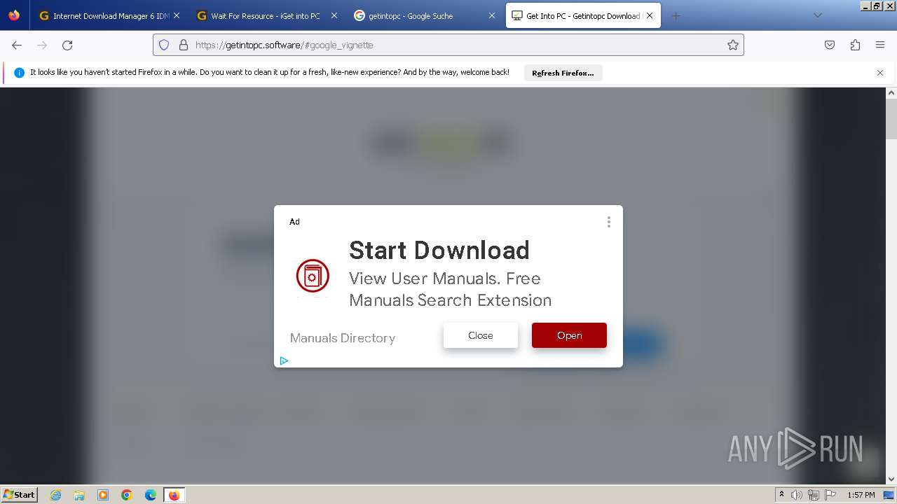Image resolution: width=897 pixels, height=504 pixels.
Task: Open the Manuals Directory ad
Action: pos(569,335)
